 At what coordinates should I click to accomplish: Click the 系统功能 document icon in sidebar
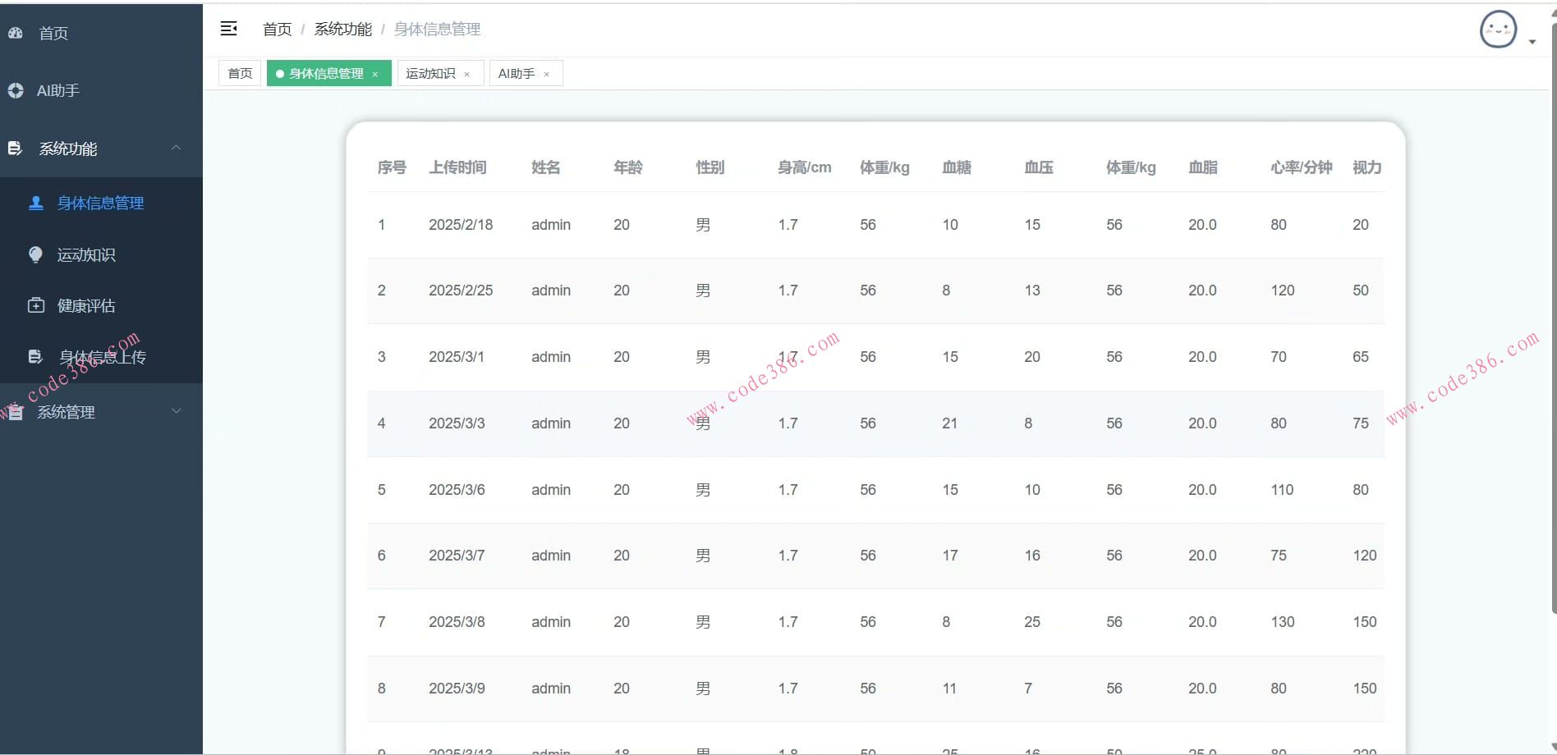[15, 149]
